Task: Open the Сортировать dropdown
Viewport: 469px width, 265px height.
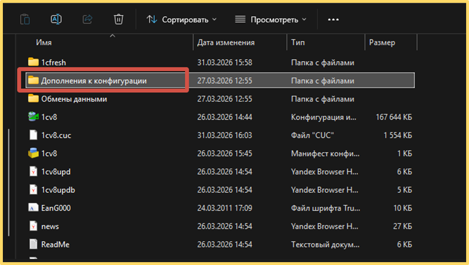Action: 181,20
